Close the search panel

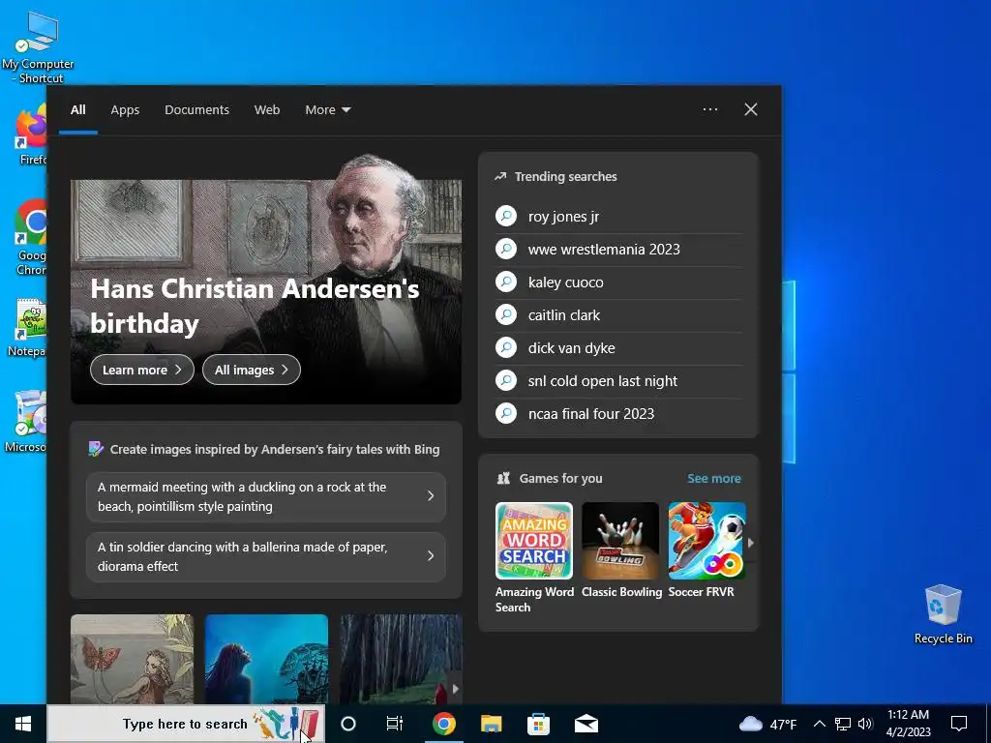(751, 109)
